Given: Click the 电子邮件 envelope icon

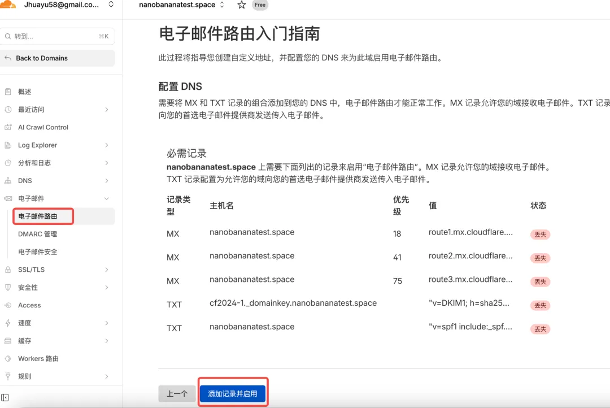Looking at the screenshot, I should pyautogui.click(x=8, y=198).
